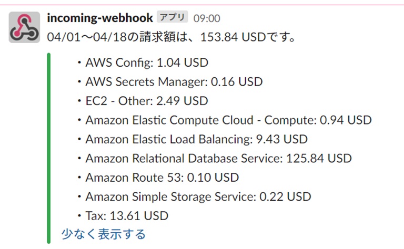The image size is (404, 249).
Task: Click the 09:00 message timestamp
Action: (207, 18)
